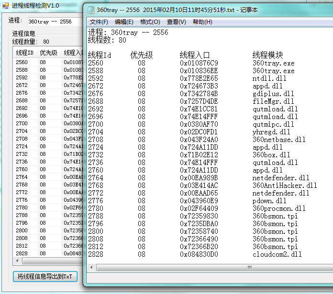Image resolution: width=333 pixels, height=294 pixels.
Task: Select thread 2672 row in detection tool list
Action: (48, 85)
